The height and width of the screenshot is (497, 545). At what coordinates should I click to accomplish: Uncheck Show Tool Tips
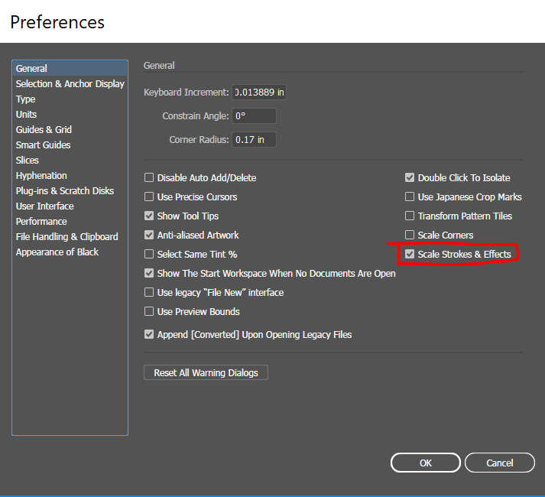tap(150, 216)
